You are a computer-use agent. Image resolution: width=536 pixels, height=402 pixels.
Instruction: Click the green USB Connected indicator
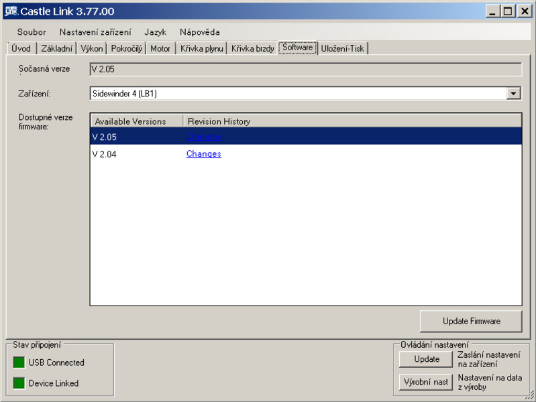(x=19, y=362)
